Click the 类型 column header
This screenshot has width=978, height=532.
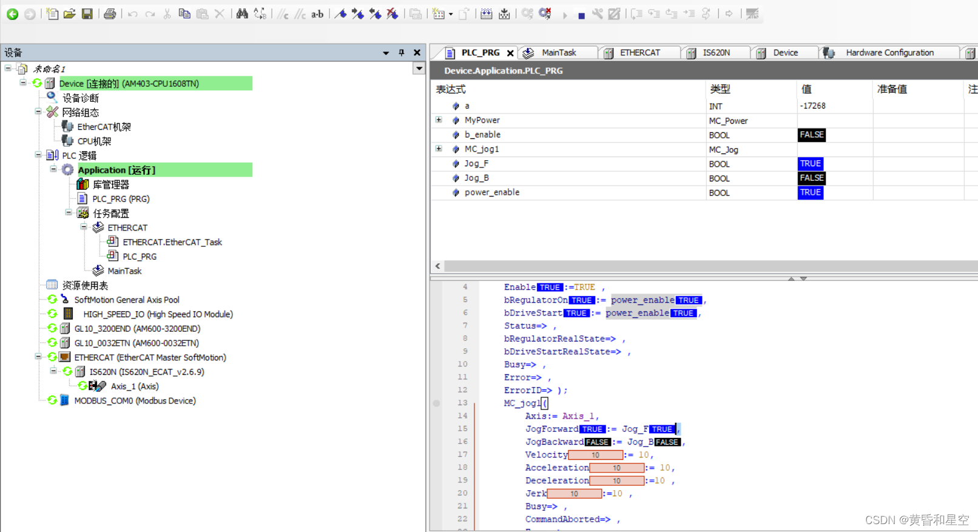[720, 89]
